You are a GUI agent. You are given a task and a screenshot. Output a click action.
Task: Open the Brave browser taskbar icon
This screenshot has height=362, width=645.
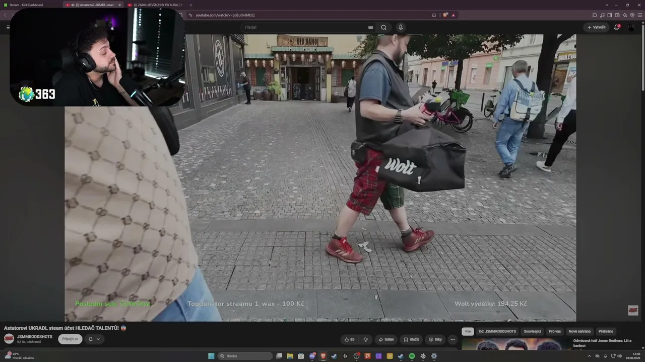coord(323,356)
